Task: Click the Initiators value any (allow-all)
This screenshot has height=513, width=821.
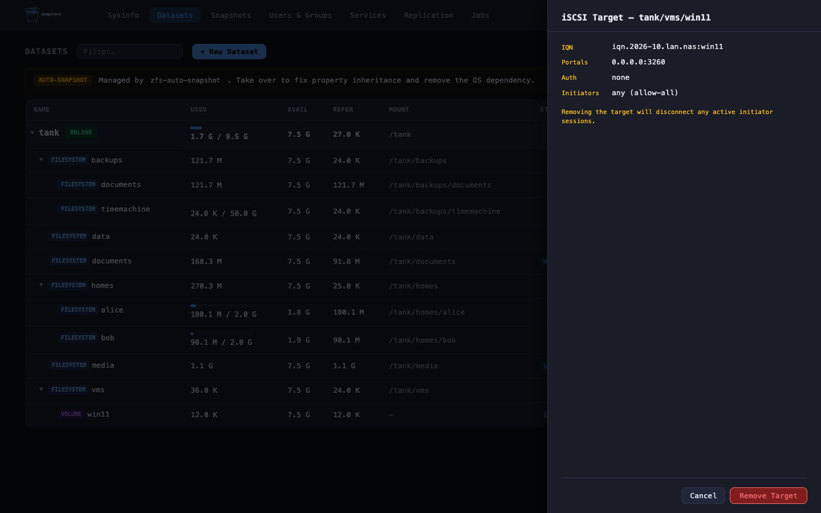Action: 645,93
